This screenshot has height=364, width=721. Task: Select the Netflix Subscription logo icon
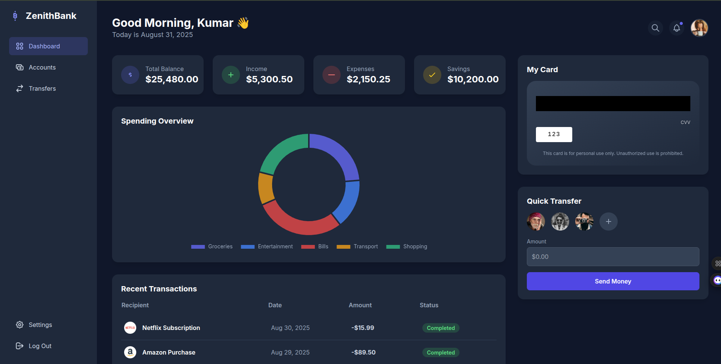pyautogui.click(x=130, y=328)
